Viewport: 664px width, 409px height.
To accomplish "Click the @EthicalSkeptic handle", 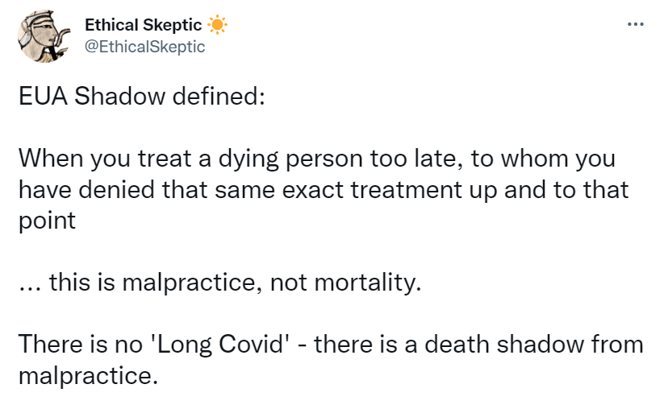I will (x=145, y=47).
